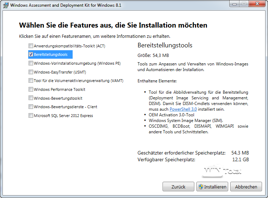Highlight the Windows Performance Toolkit feature name
The width and height of the screenshot is (268, 198).
(x=60, y=89)
